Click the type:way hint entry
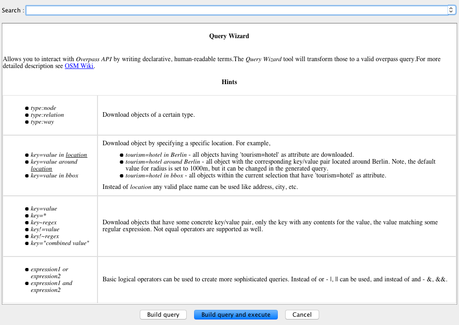 point(42,122)
